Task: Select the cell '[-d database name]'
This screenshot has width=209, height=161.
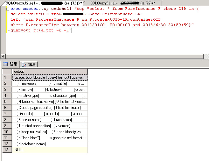Action: [x=50, y=144]
